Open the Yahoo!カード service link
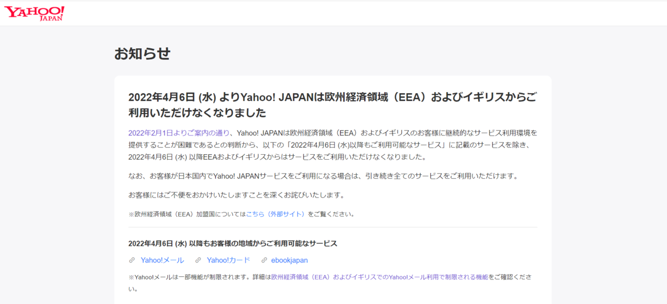This screenshot has height=304, width=667. pos(228,260)
